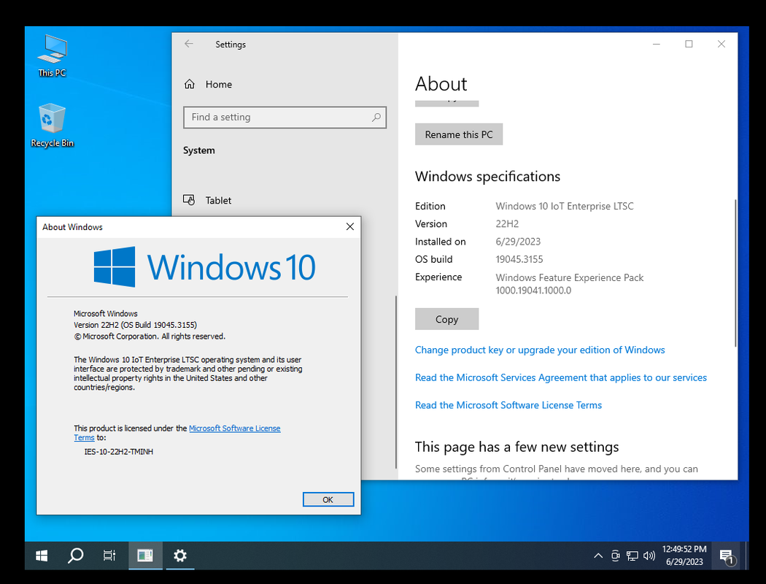The height and width of the screenshot is (584, 766).
Task: Open the Recycle Bin desktop icon
Action: point(53,125)
